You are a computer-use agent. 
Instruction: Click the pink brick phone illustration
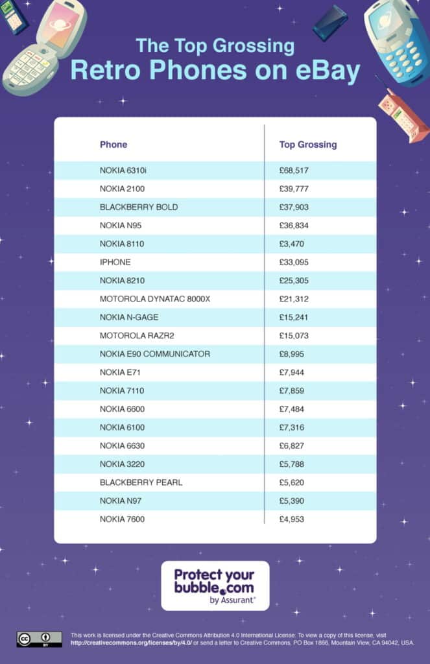[x=403, y=115]
